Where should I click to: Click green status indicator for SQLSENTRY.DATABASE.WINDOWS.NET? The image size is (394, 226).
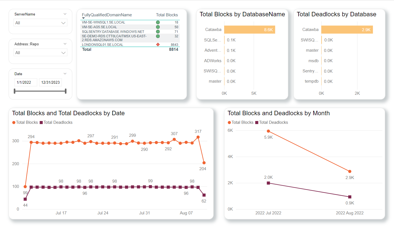pos(158,32)
